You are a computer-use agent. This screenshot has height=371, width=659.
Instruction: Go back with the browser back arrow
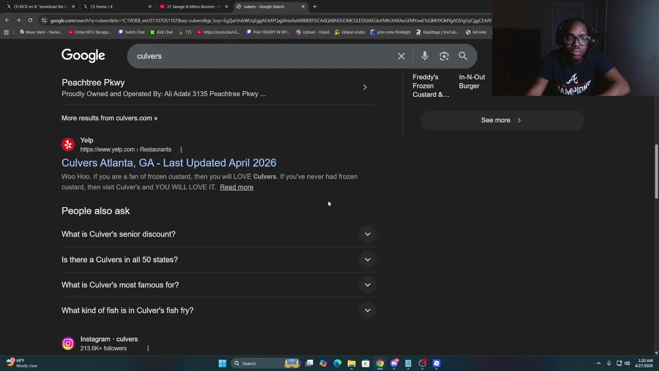tap(7, 20)
